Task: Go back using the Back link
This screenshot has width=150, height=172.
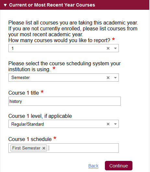Action: (94, 166)
